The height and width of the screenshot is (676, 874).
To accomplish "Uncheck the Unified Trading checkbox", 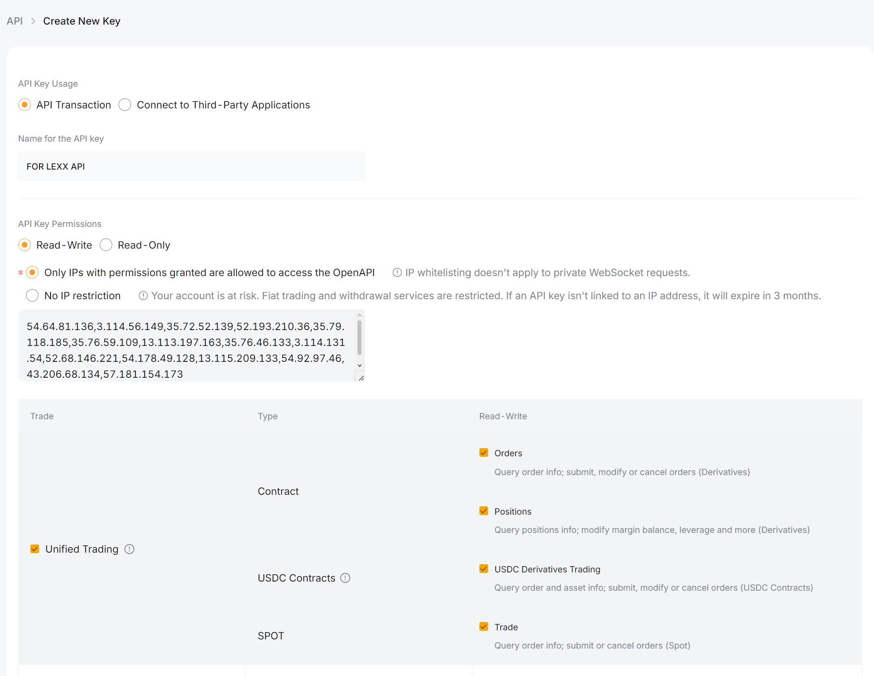I will point(35,549).
